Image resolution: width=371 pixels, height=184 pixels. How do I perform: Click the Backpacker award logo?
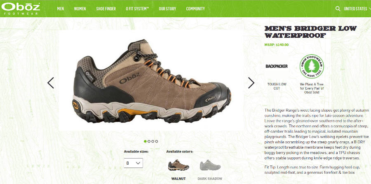(x=277, y=67)
